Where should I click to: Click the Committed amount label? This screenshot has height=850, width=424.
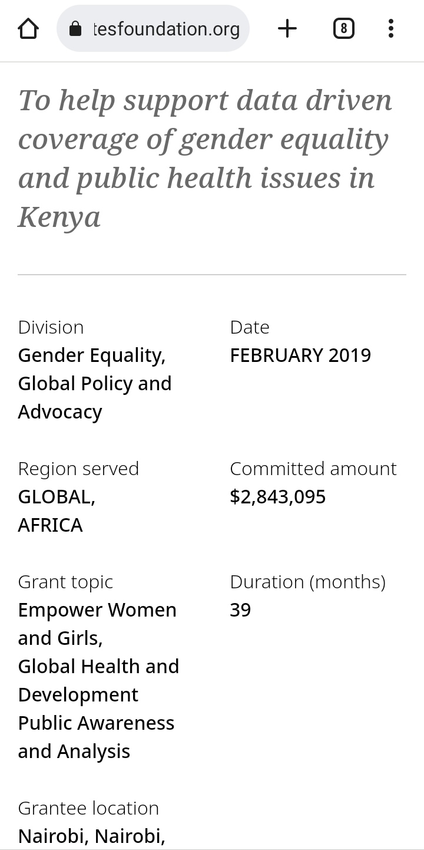pyautogui.click(x=313, y=469)
